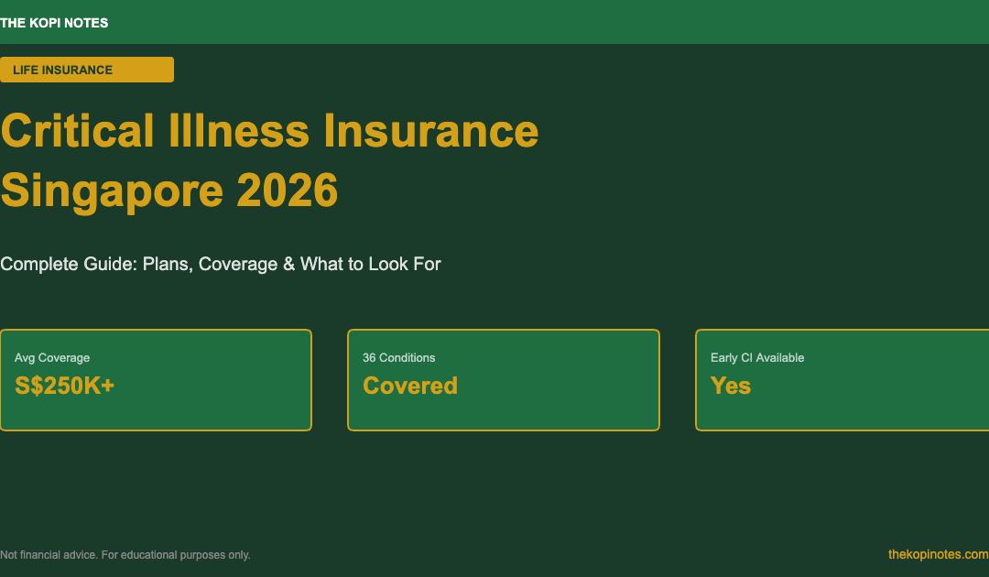This screenshot has height=577, width=989.
Task: Click the S$250K+ value
Action: (x=64, y=386)
